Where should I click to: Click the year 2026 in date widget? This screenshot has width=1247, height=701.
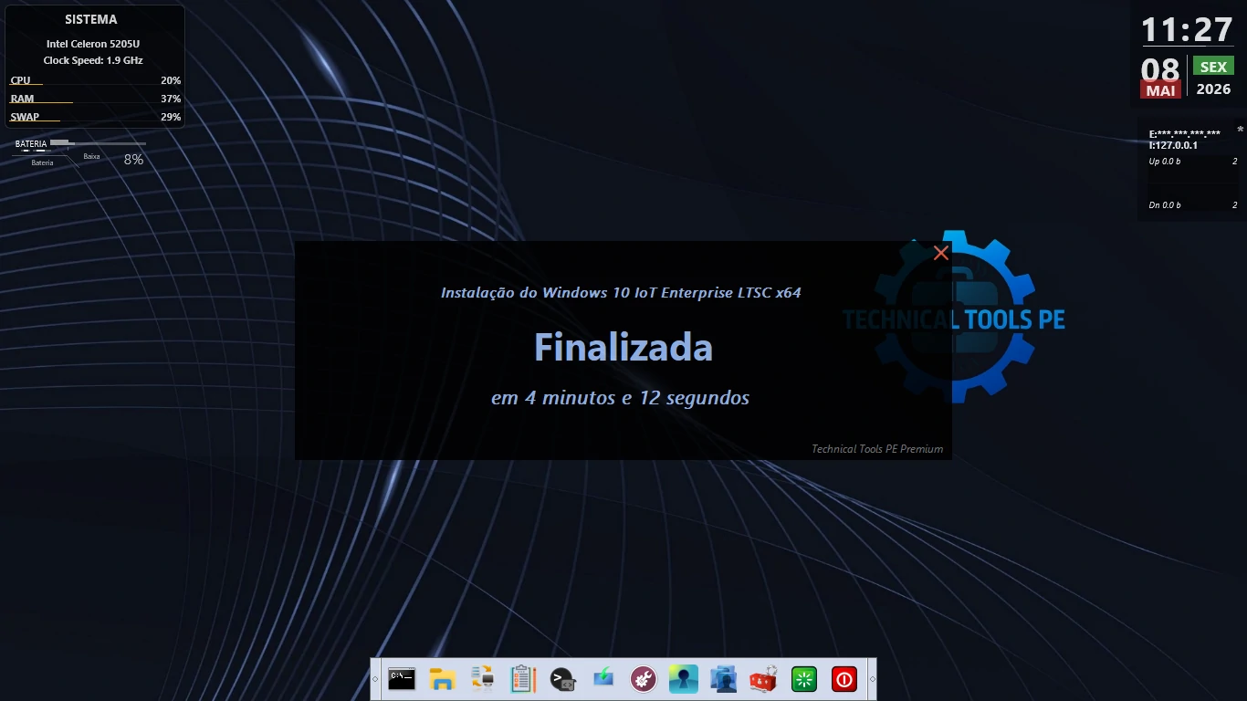(1213, 89)
